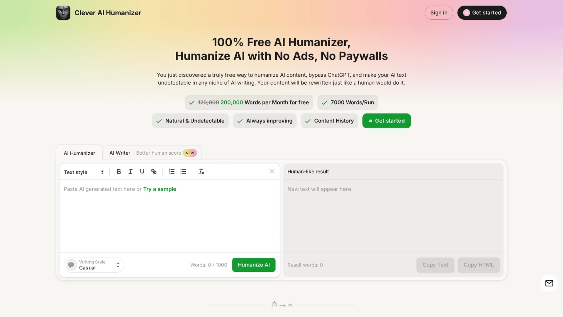
Task: Switch to the AI Writer tab
Action: (x=153, y=153)
